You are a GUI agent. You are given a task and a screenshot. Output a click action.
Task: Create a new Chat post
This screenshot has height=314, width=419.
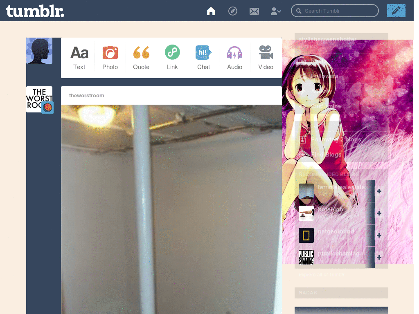203,58
